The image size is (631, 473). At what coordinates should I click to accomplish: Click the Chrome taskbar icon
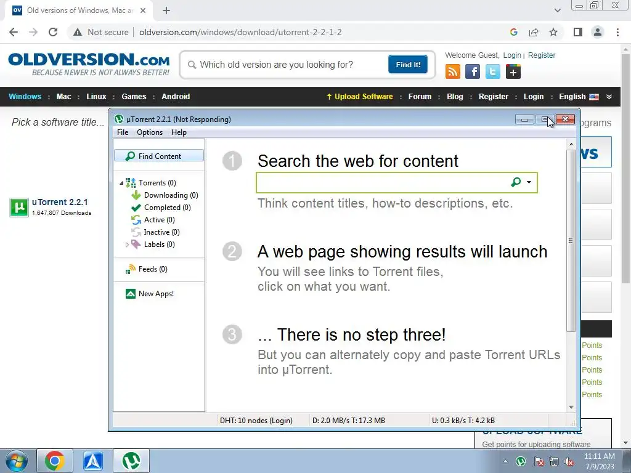pos(55,461)
